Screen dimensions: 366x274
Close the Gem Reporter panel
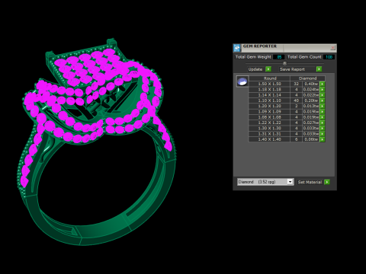pos(332,48)
